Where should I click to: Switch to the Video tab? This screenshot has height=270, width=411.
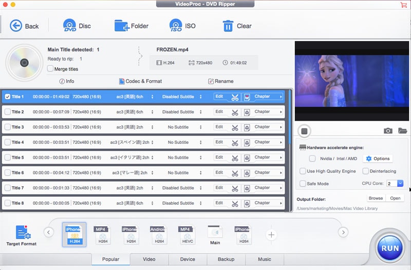point(149,259)
